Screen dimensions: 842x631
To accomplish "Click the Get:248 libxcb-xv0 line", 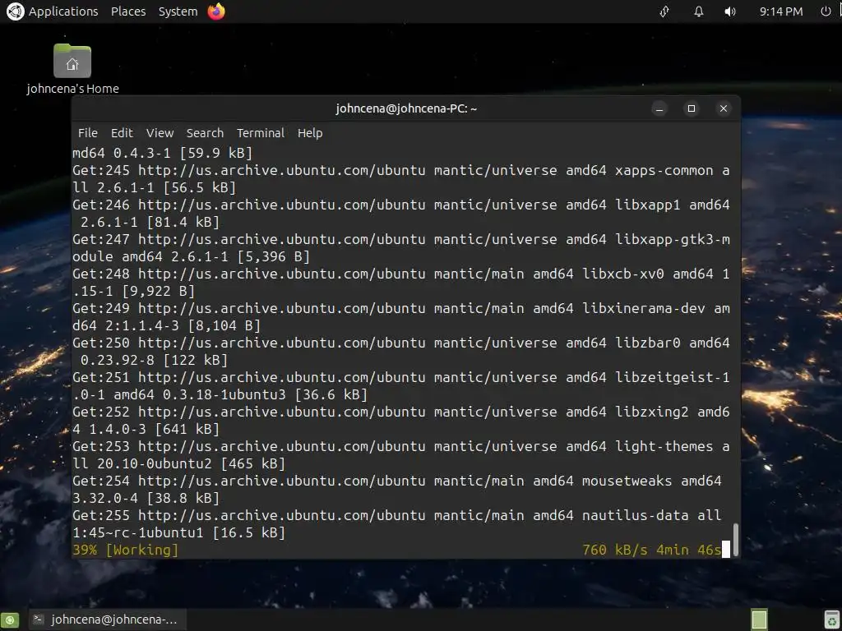I will click(x=401, y=274).
